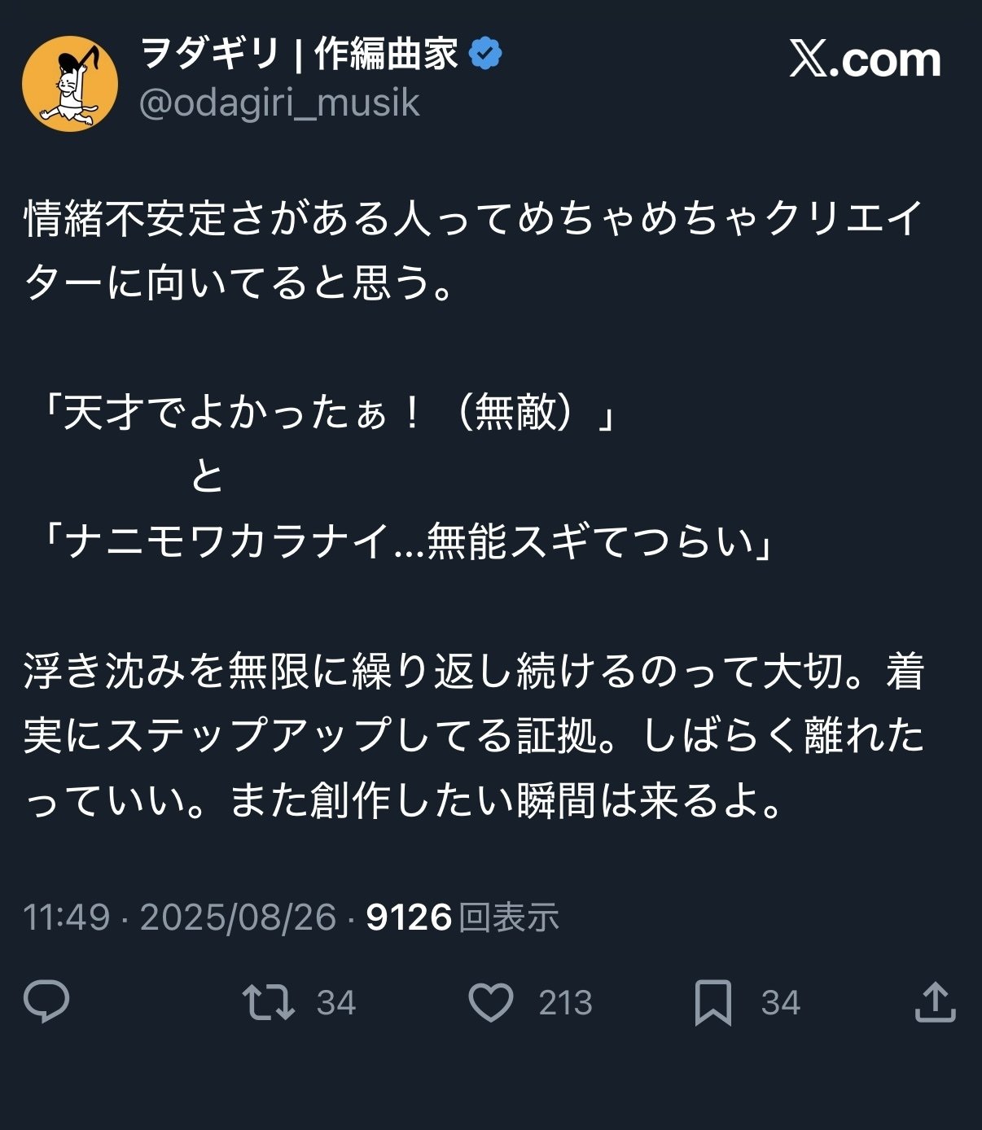Open the profile of @odagiri_musik
This screenshot has height=1130, width=982.
[x=279, y=103]
